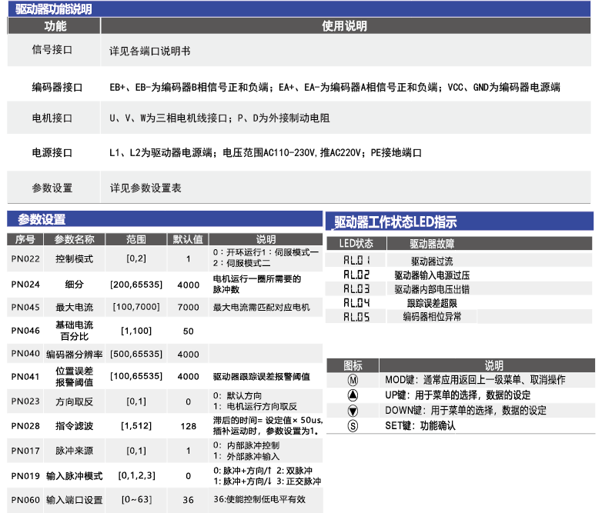Click the AL.02 LED code
602x513 pixels.
(x=356, y=275)
